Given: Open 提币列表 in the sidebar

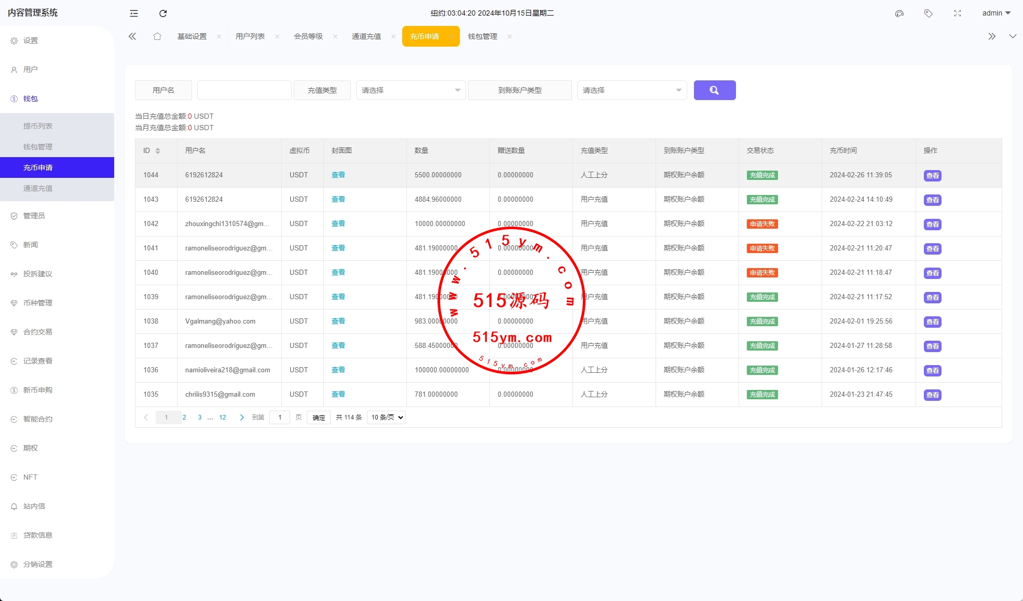Looking at the screenshot, I should (x=38, y=126).
